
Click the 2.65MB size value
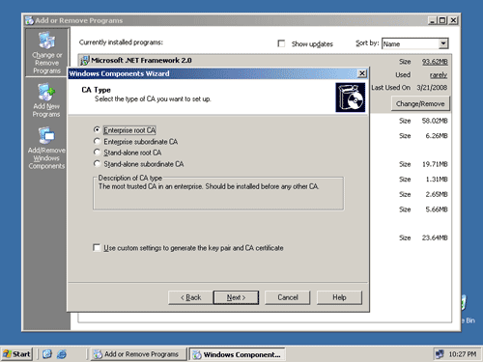point(437,194)
